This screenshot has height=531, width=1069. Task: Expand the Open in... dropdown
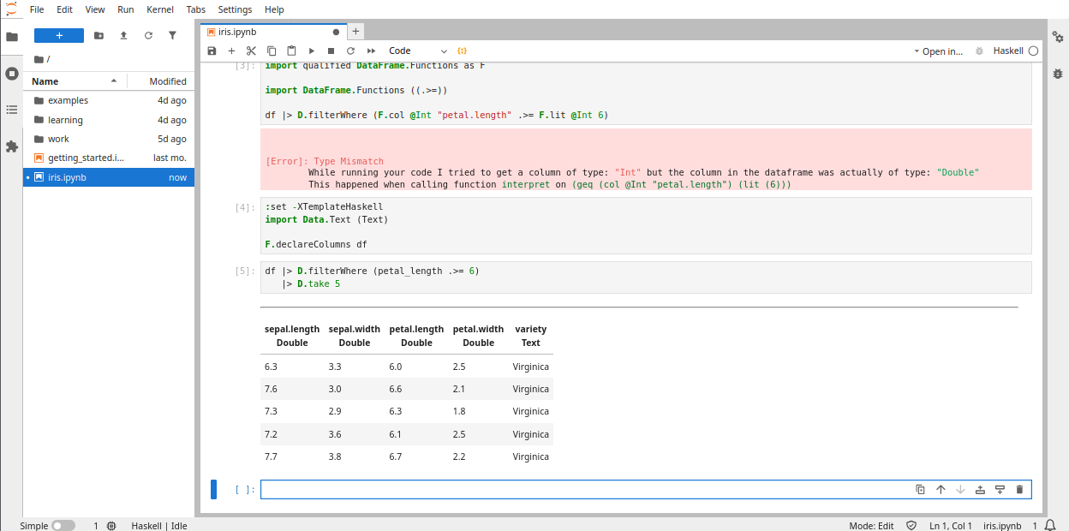(x=938, y=51)
